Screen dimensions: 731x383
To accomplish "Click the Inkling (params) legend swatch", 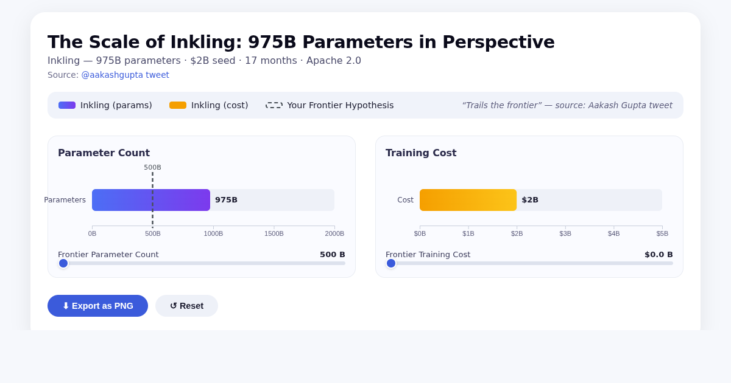I will 67,105.
